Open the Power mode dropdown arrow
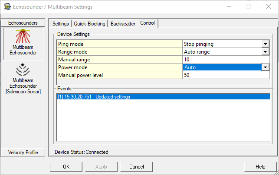Image resolution: width=279 pixels, height=175 pixels. click(x=265, y=67)
